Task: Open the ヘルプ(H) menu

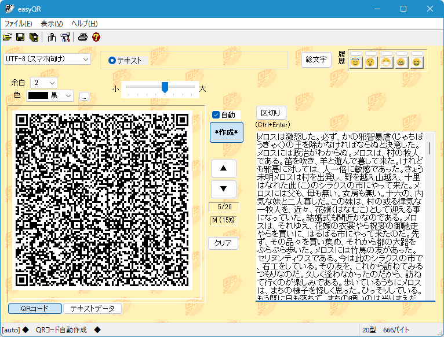Action: (x=84, y=24)
